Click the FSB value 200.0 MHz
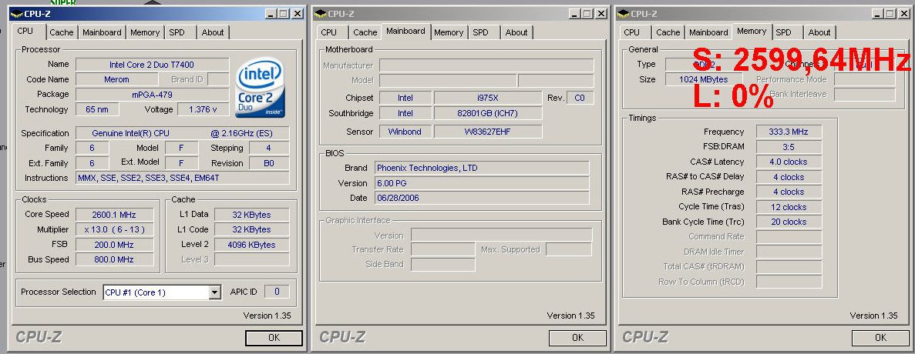This screenshot has width=915, height=354. (x=114, y=245)
